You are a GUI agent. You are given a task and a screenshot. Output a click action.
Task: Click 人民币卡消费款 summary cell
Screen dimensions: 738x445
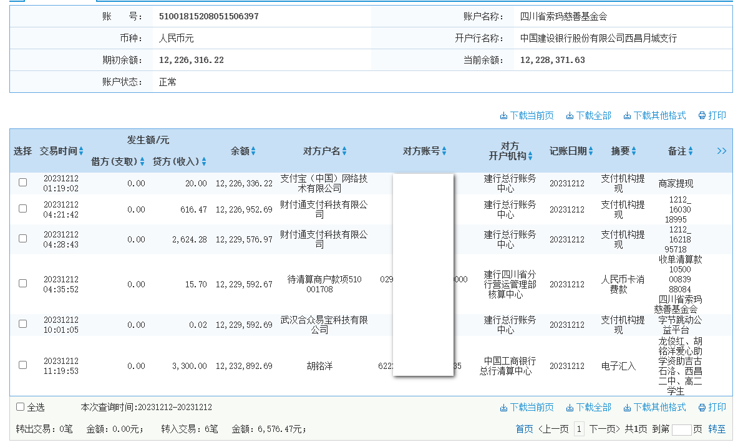[x=622, y=284]
